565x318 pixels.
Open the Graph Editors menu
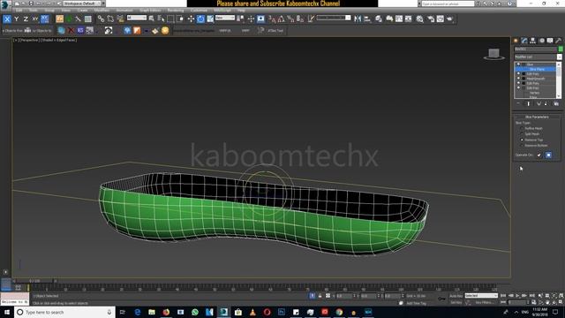150,11
